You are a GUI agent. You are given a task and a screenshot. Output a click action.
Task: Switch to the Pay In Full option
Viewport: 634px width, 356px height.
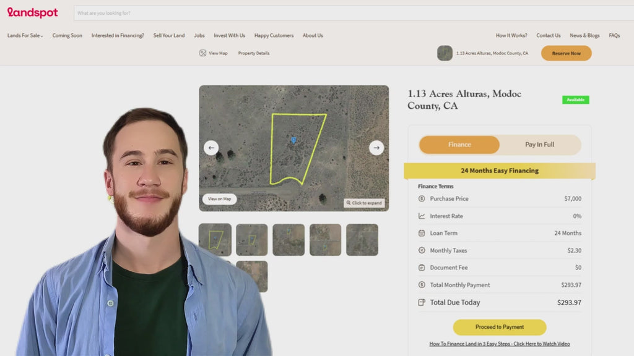point(539,145)
